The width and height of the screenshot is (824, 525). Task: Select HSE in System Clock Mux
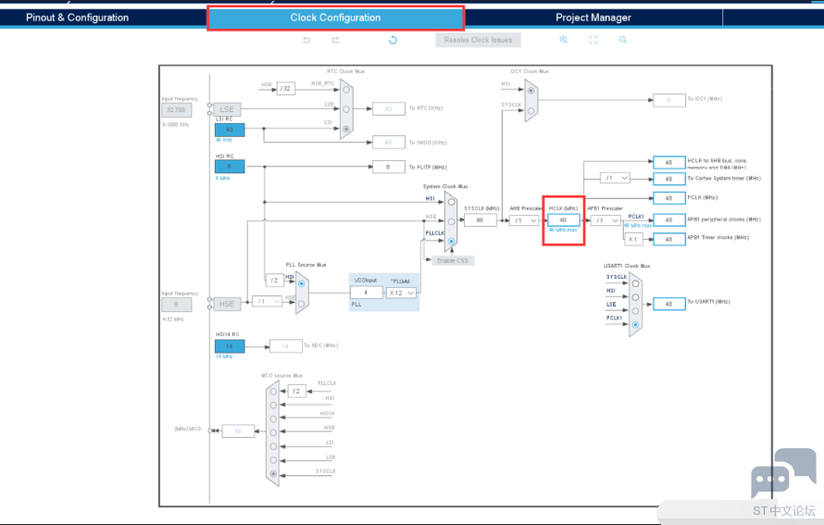coord(452,222)
